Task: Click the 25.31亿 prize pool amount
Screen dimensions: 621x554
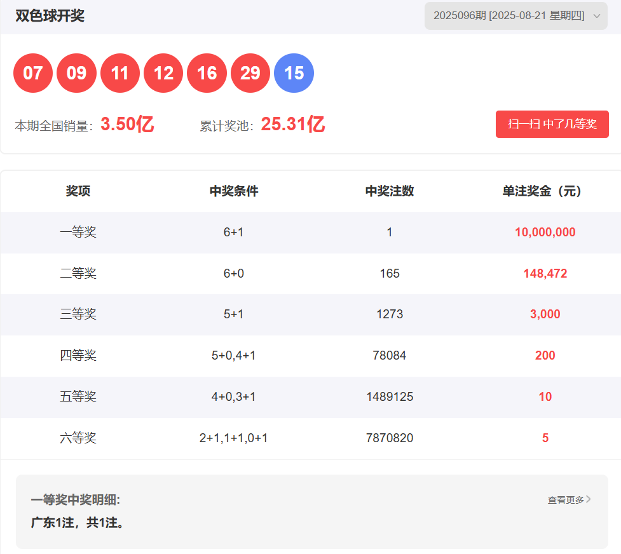Action: (292, 125)
